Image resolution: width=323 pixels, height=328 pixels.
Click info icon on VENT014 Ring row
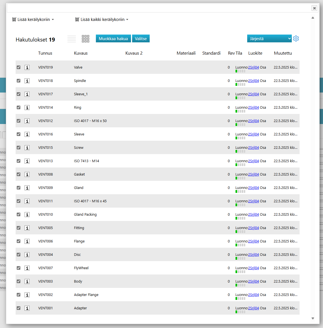[27, 108]
